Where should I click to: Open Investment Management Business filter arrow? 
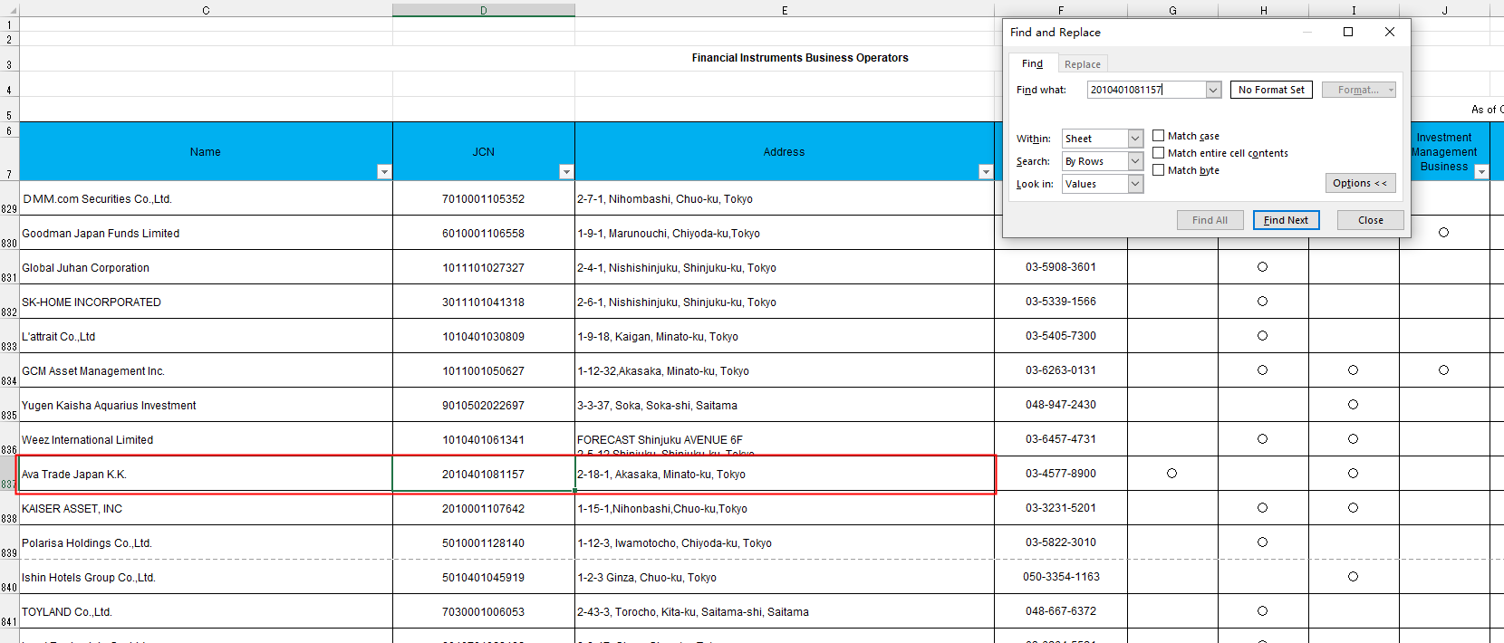pyautogui.click(x=1481, y=172)
